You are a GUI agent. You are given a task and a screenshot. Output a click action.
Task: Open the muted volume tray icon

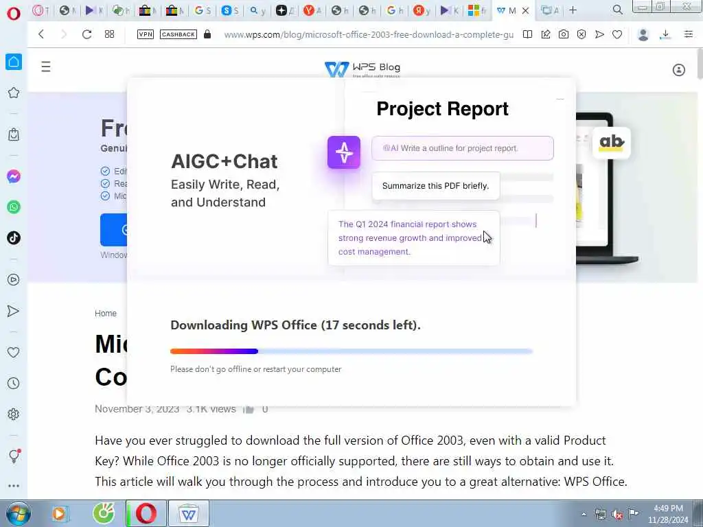[617, 515]
